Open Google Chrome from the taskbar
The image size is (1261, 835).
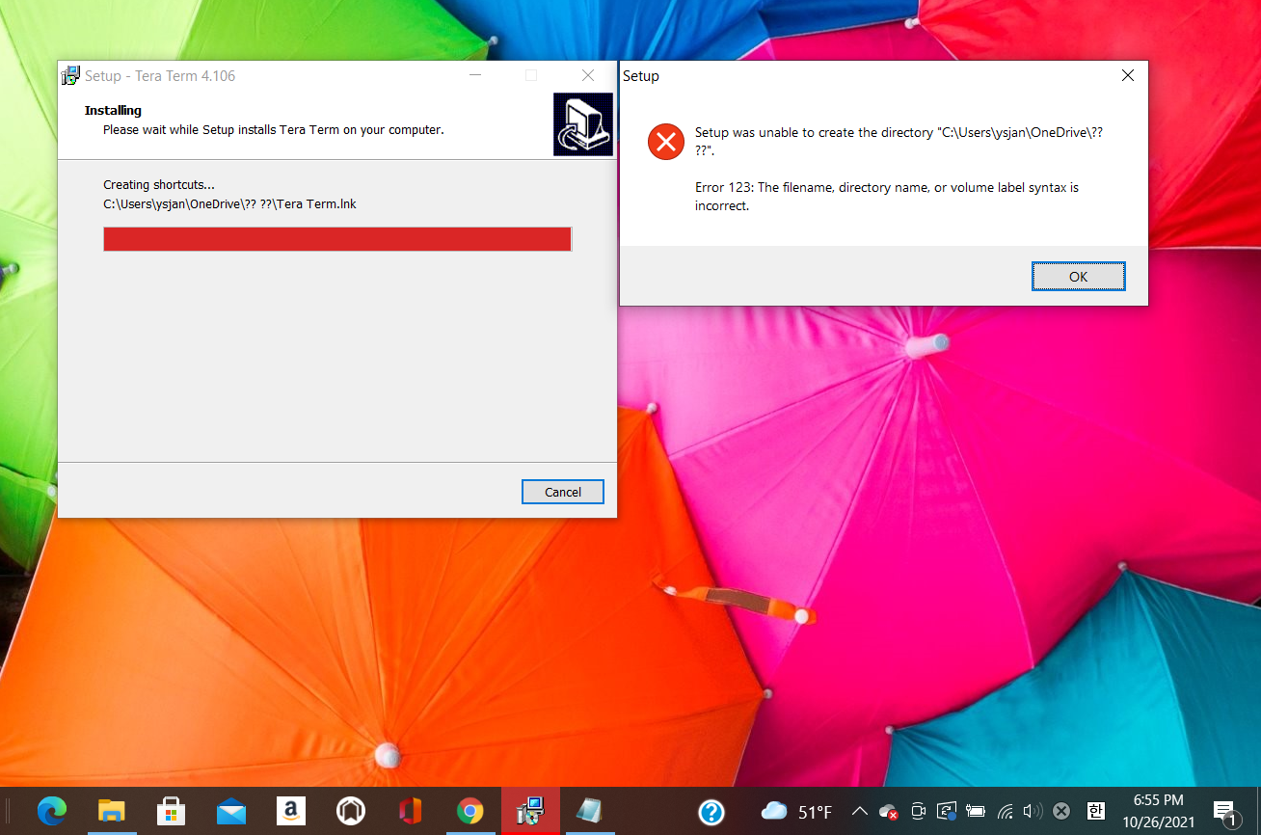[470, 811]
